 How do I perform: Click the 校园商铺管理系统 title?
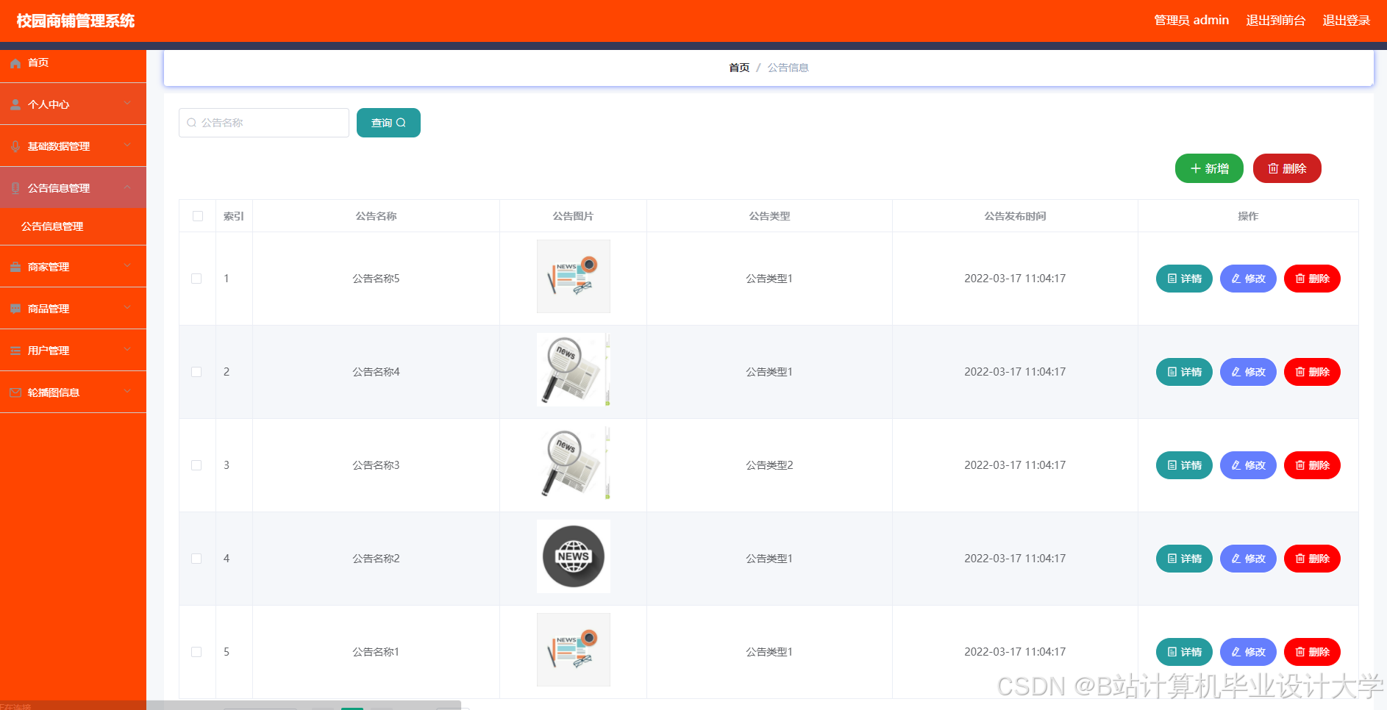76,21
